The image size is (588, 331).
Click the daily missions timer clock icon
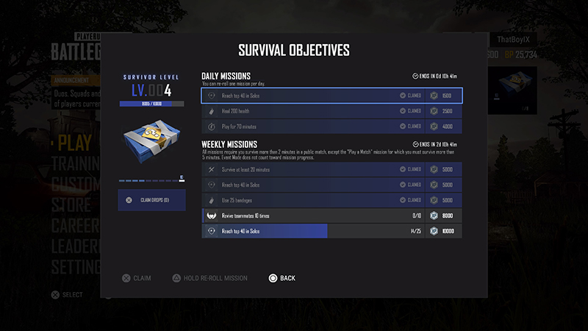coord(415,76)
